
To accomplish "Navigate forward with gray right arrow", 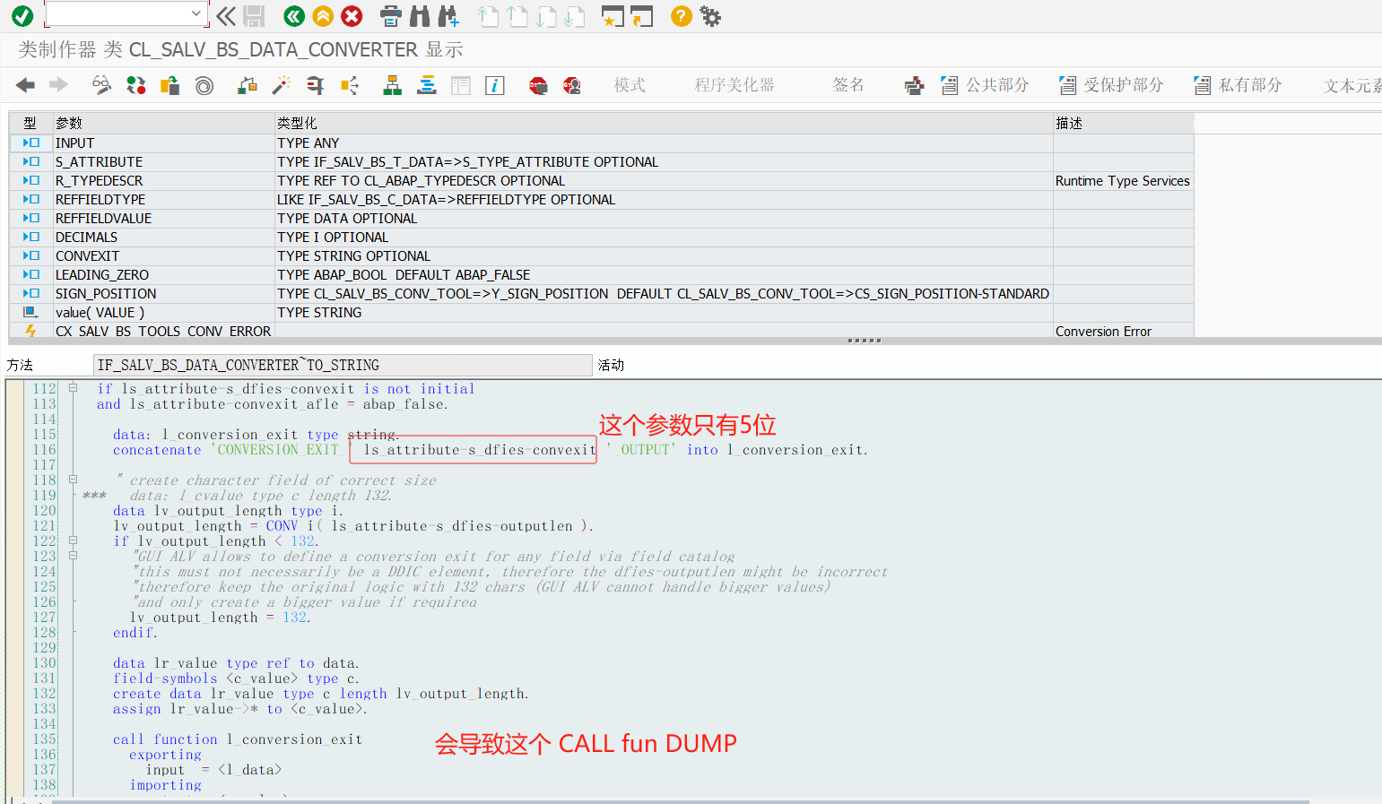I will pyautogui.click(x=58, y=84).
